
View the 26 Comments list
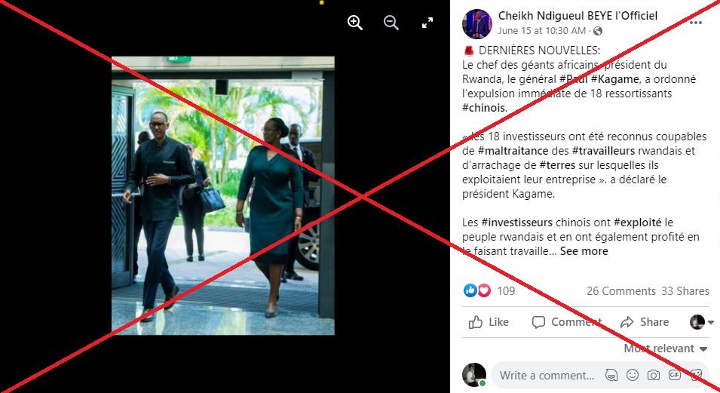(x=620, y=291)
